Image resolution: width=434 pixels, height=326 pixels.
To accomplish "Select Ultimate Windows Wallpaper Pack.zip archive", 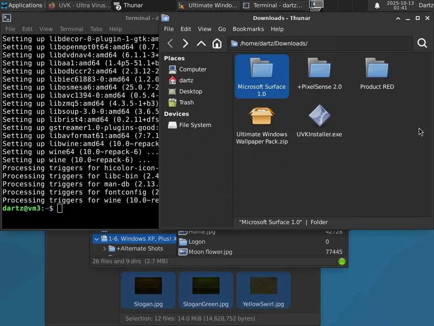I will click(262, 125).
